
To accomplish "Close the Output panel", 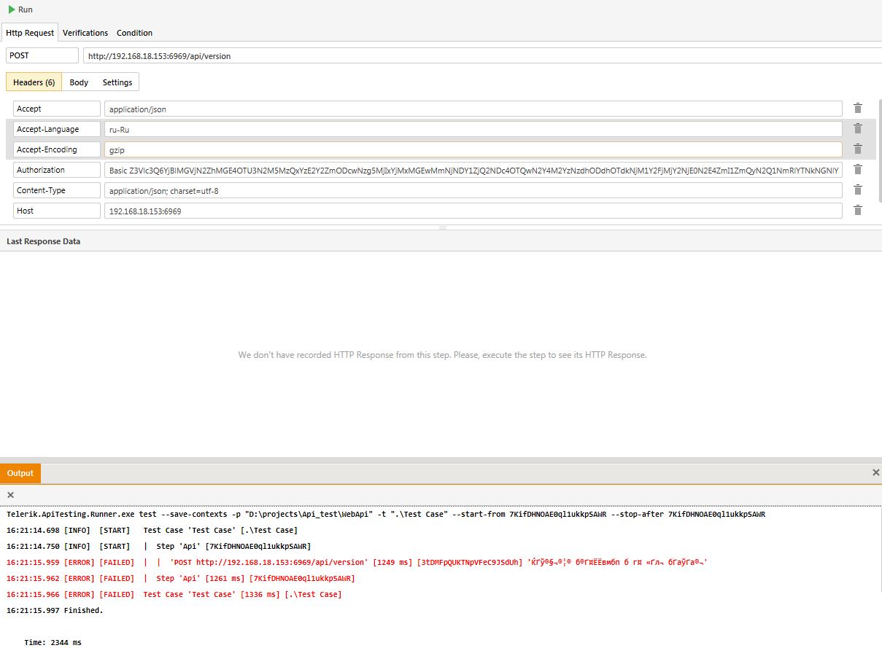I will tap(875, 473).
